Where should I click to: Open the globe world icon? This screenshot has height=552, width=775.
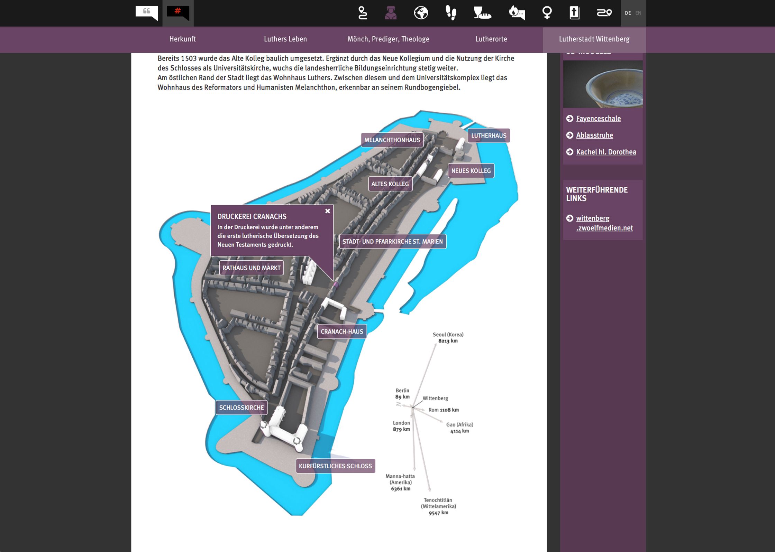click(x=421, y=13)
